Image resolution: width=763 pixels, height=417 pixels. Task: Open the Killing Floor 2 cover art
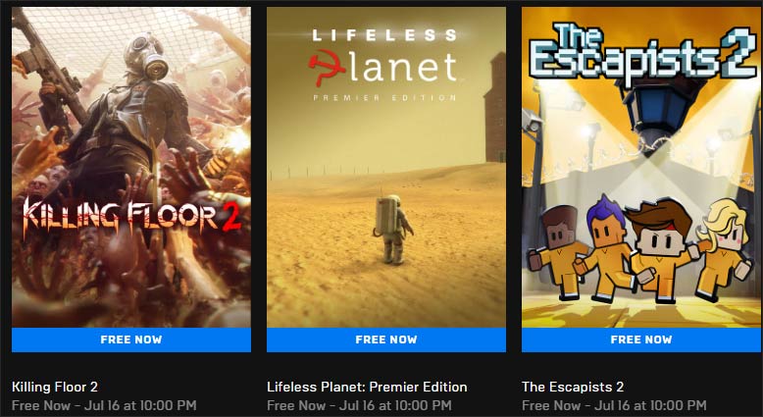[x=131, y=167]
